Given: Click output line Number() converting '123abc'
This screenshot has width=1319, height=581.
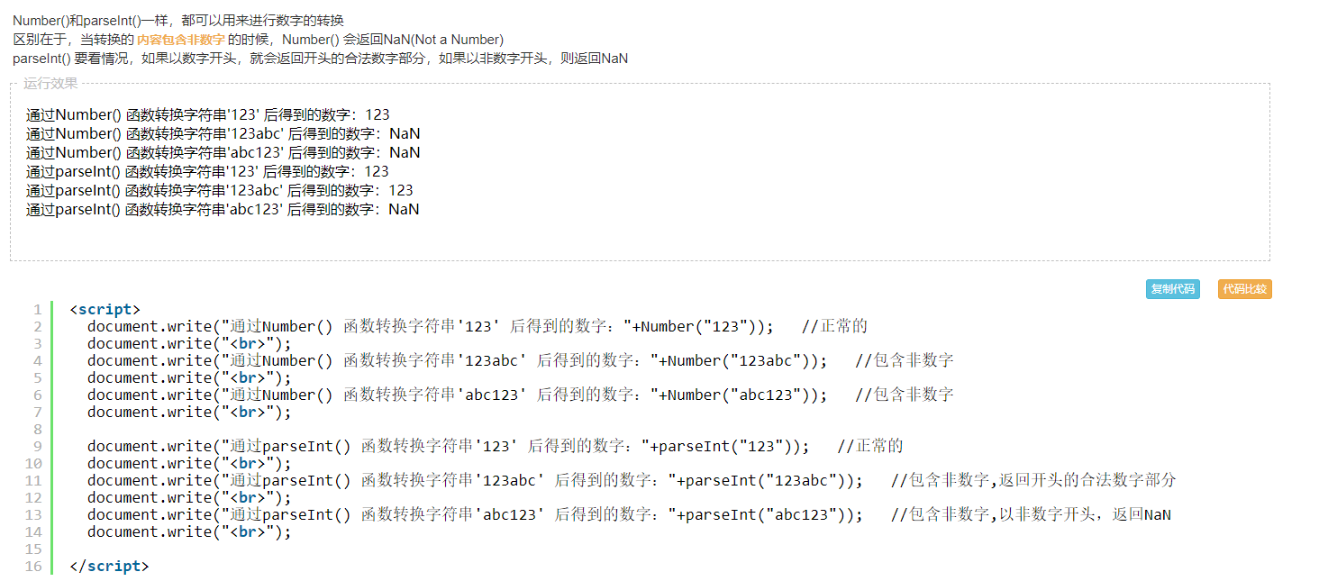Looking at the screenshot, I should (223, 133).
